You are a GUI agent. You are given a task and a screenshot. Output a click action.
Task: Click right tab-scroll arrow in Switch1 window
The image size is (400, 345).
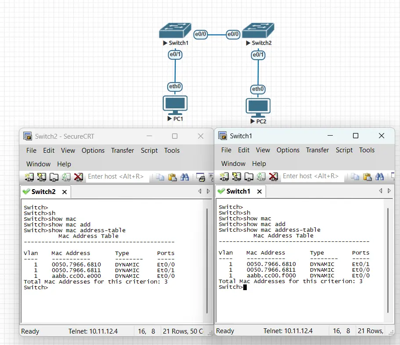coord(389,190)
